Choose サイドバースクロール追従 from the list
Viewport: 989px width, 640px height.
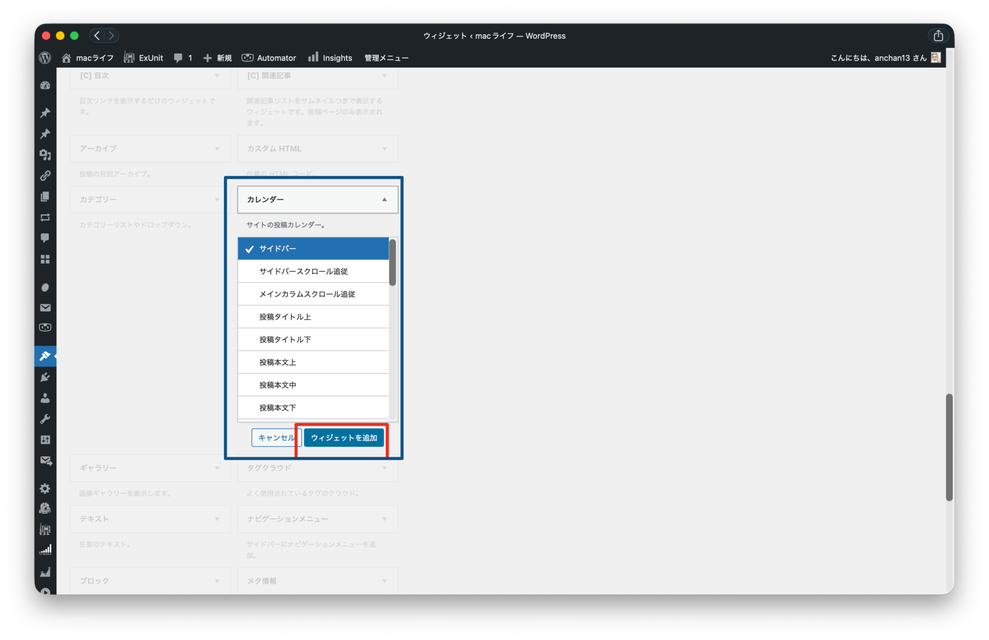[x=313, y=271]
